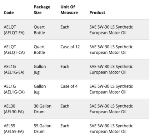Click the Unit Of Measure column header
The width and height of the screenshot is (150, 138).
69,10
